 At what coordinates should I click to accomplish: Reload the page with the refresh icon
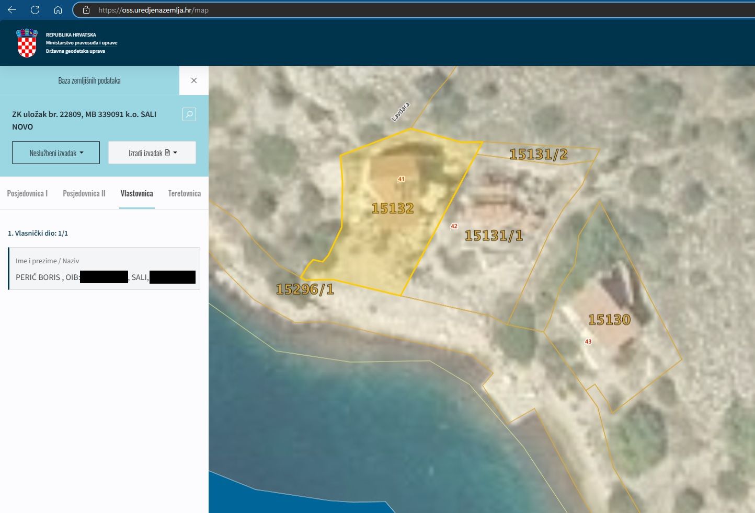click(x=35, y=10)
